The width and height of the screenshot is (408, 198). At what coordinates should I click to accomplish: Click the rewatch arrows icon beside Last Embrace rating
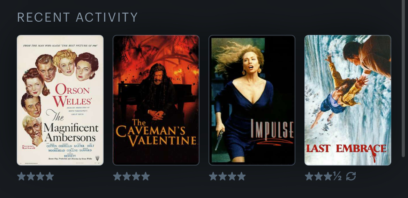[351, 176]
